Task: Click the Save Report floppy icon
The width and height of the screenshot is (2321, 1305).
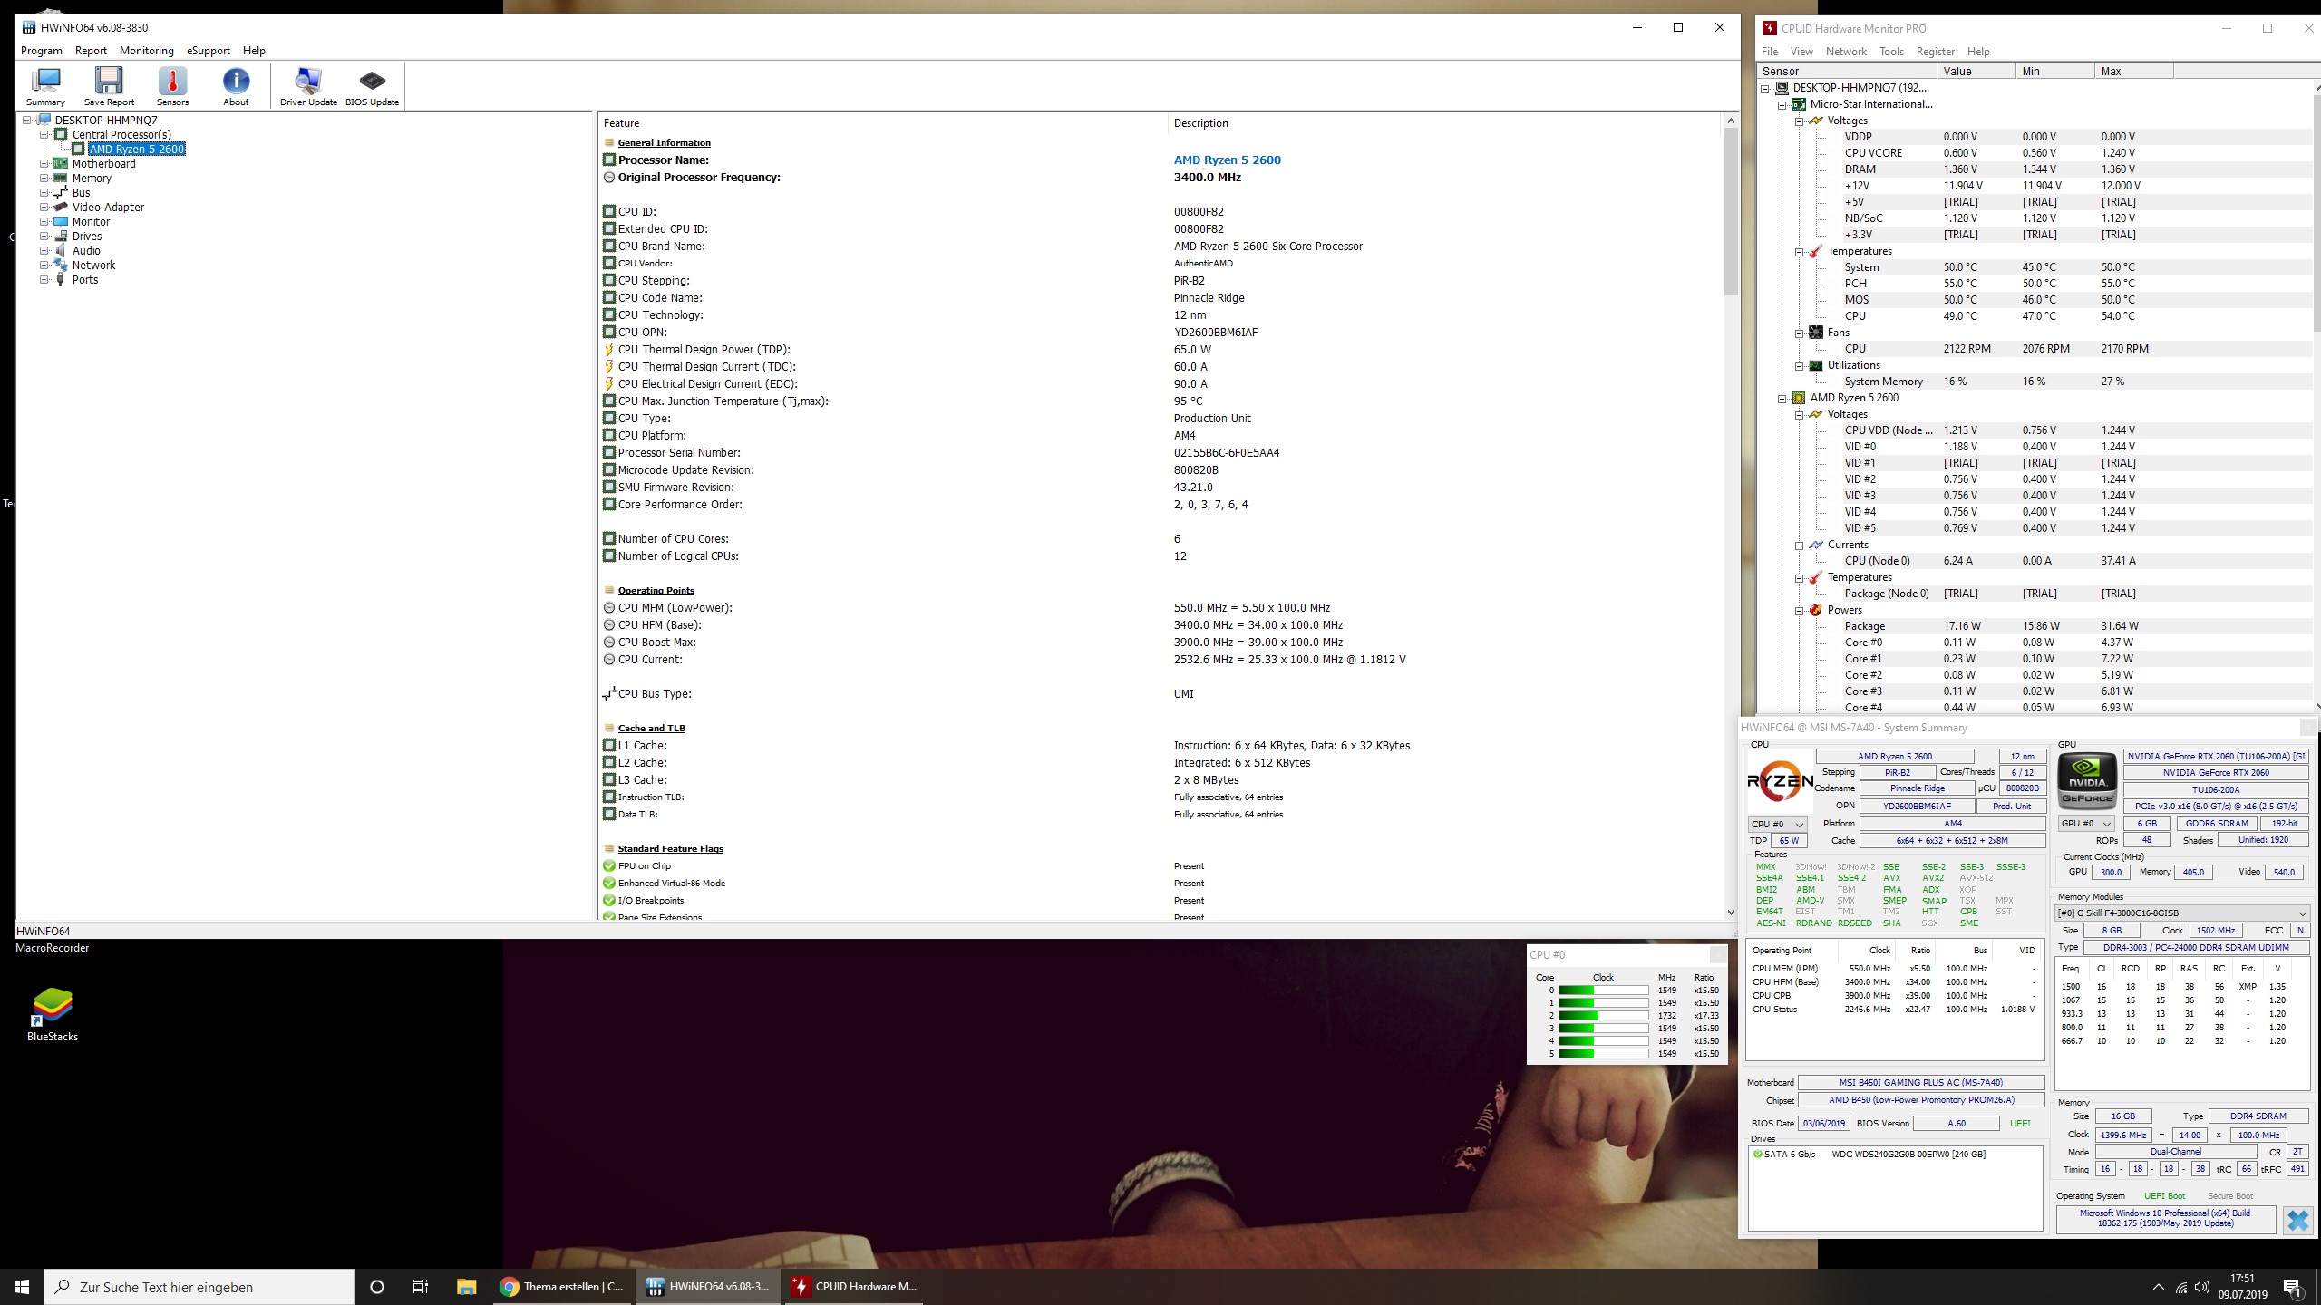Action: [x=109, y=85]
